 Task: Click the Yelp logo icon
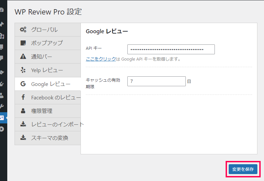[23, 70]
